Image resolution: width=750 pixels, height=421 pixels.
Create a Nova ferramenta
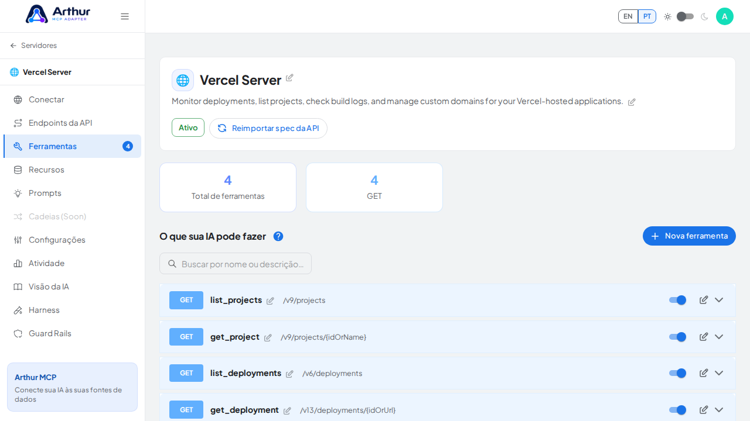point(689,236)
